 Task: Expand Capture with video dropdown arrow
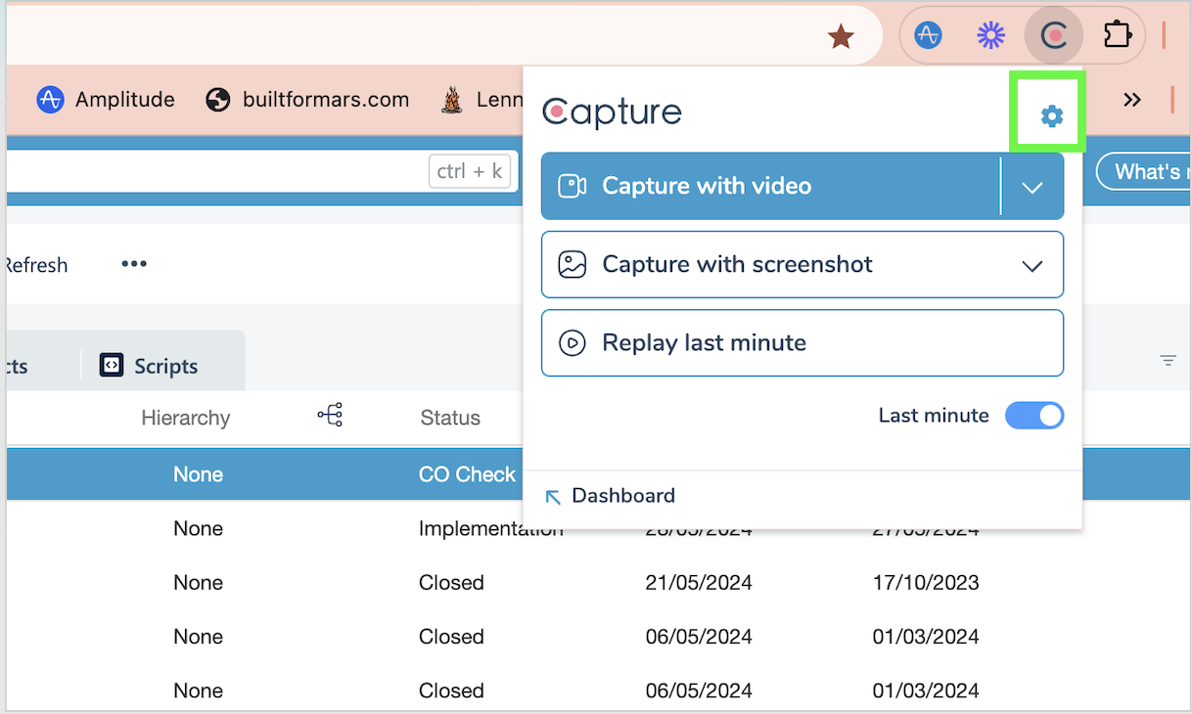pyautogui.click(x=1032, y=187)
